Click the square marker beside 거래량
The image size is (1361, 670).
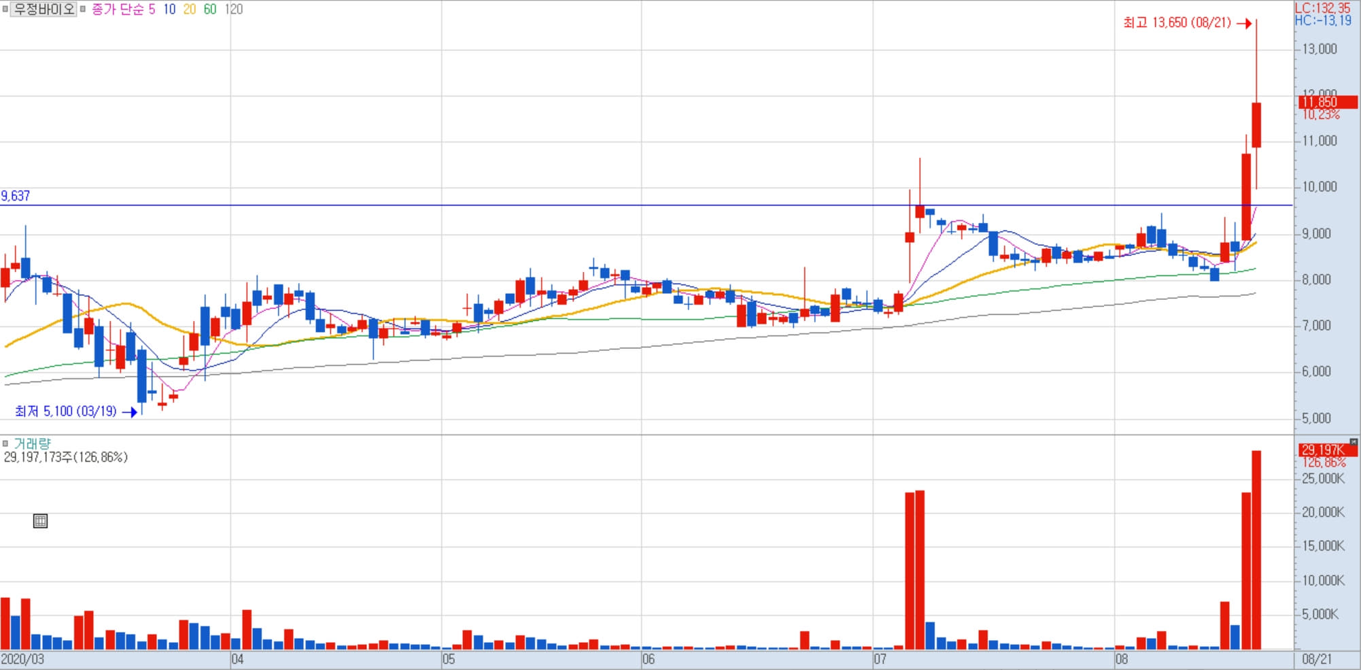tap(5, 443)
